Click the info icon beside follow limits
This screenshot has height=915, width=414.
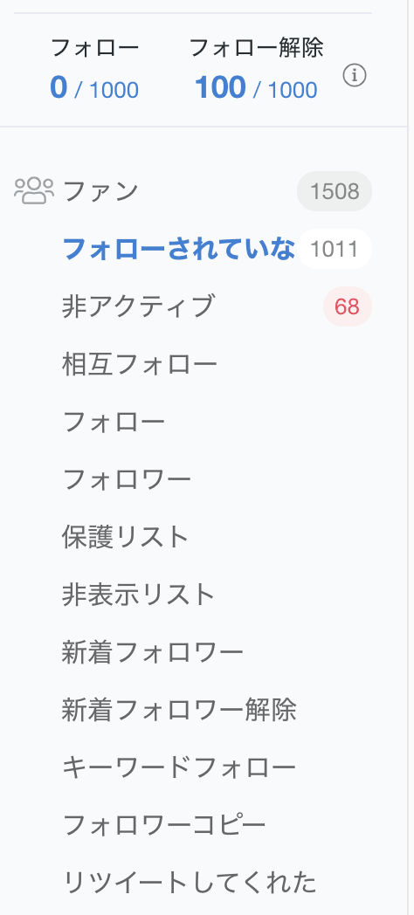coord(355,76)
